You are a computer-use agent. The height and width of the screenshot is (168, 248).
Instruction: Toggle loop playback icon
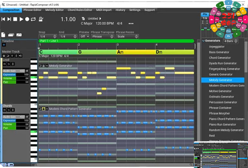(33, 19)
